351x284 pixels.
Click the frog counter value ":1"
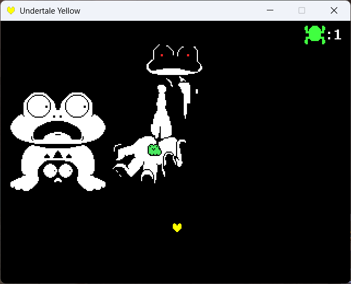pos(334,35)
